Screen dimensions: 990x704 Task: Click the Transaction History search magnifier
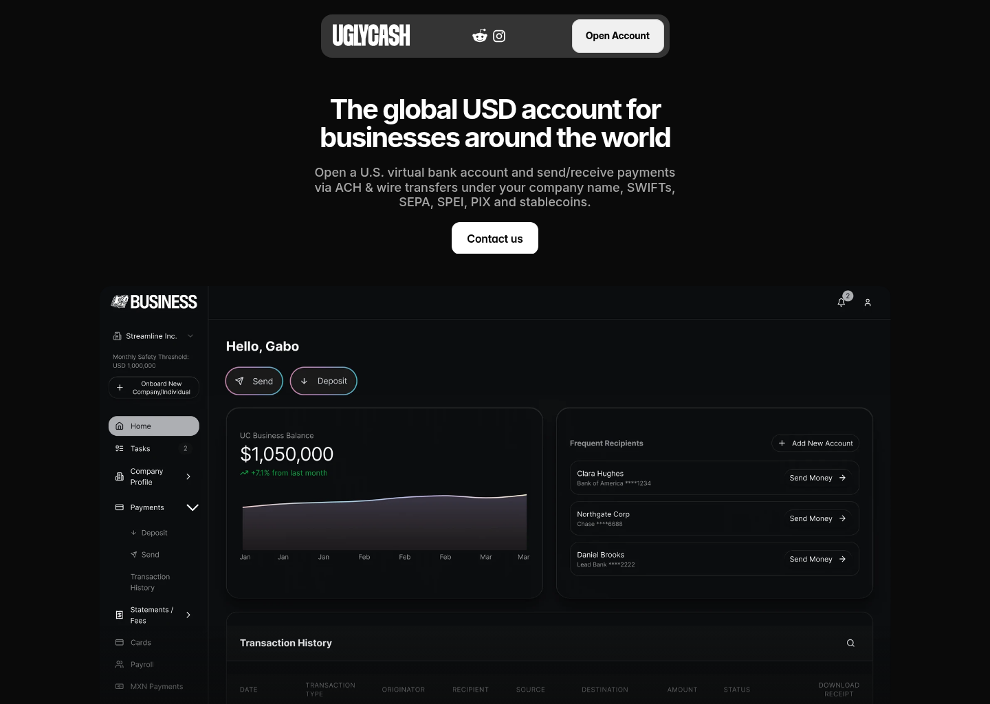point(850,643)
